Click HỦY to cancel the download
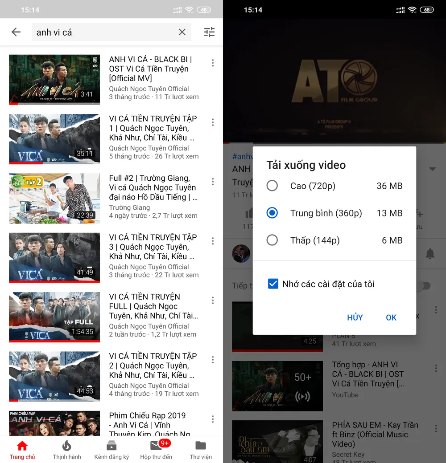This screenshot has width=446, height=463. pos(355,317)
